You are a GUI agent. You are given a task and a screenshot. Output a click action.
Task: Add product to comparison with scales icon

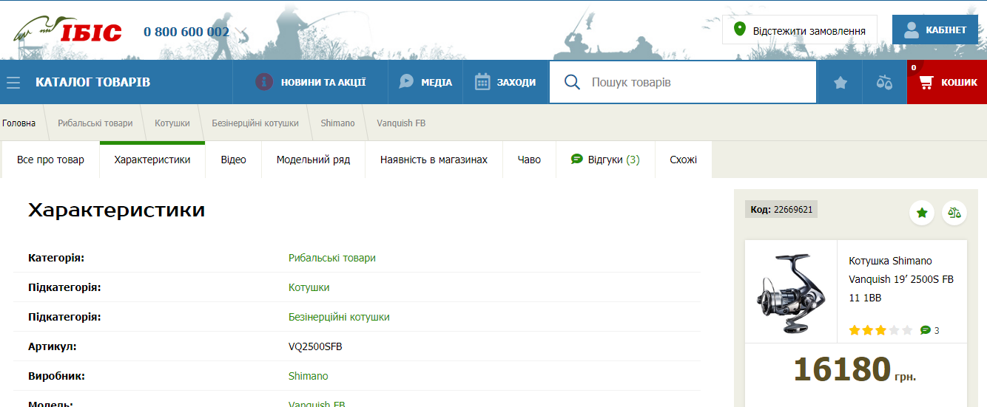click(x=954, y=213)
